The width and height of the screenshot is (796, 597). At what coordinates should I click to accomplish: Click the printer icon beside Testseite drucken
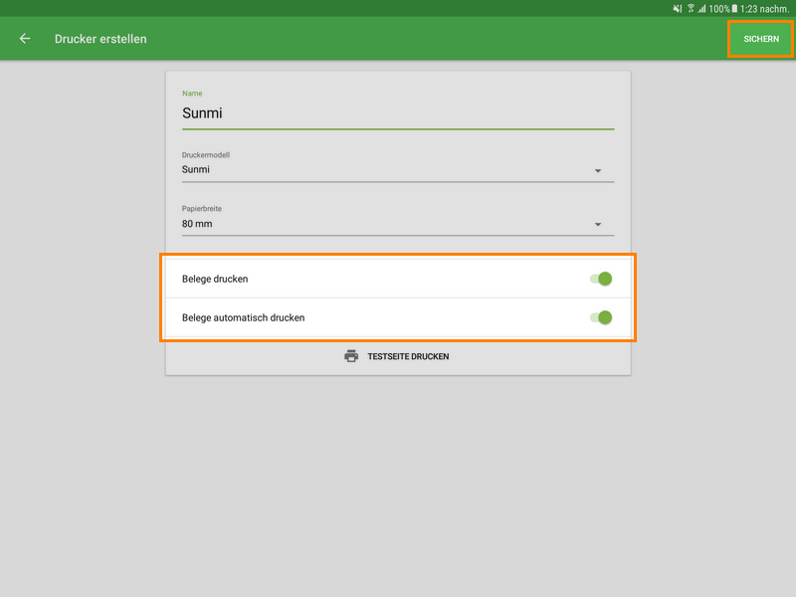351,356
